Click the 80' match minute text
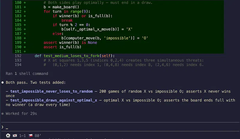Screen dimensions: 240x139 click(x=38, y=136)
